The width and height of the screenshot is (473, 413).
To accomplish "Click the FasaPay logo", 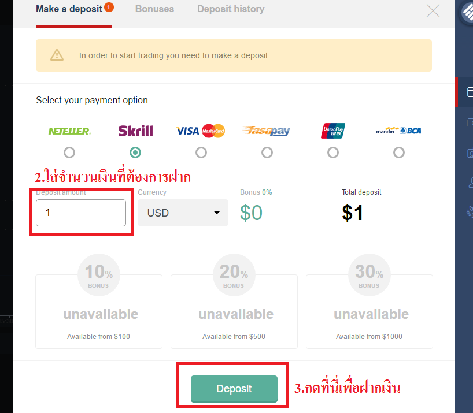I will pos(267,131).
